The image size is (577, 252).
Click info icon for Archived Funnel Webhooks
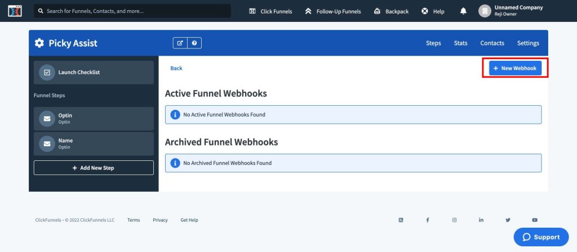[x=175, y=163]
